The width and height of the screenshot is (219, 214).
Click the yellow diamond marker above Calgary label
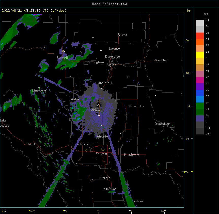point(103,150)
